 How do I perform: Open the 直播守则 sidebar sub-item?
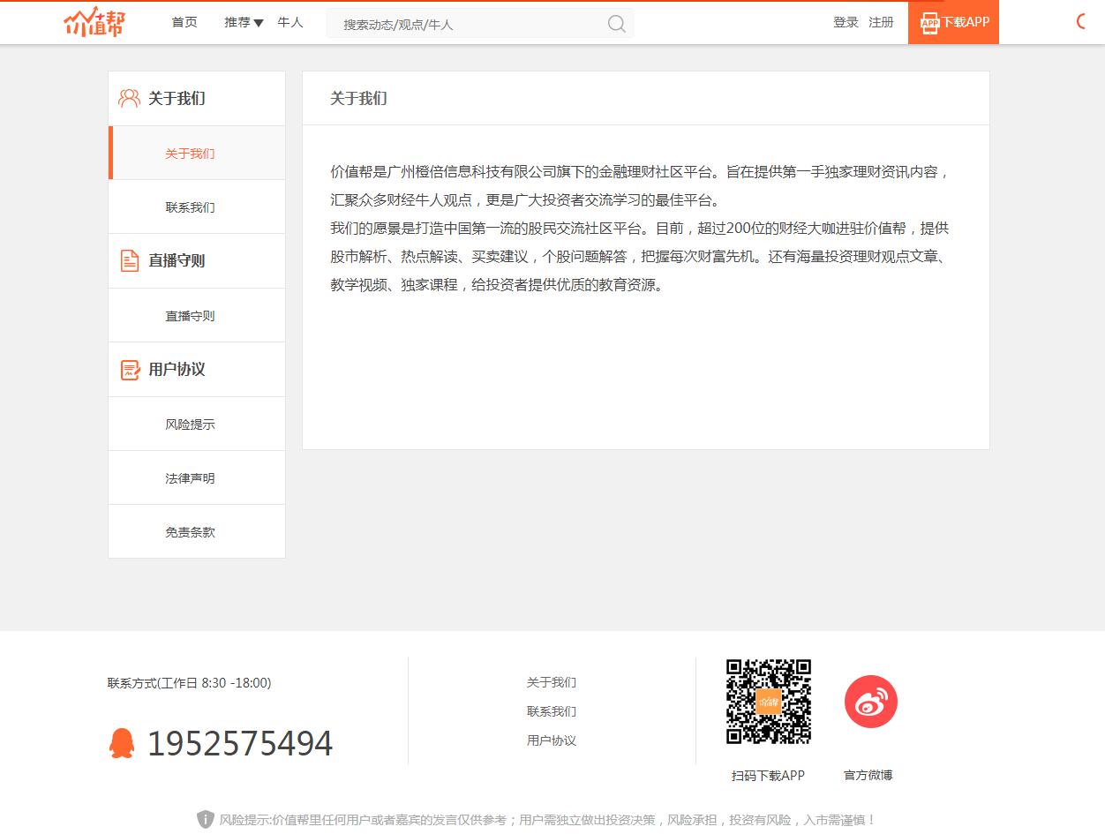click(197, 316)
